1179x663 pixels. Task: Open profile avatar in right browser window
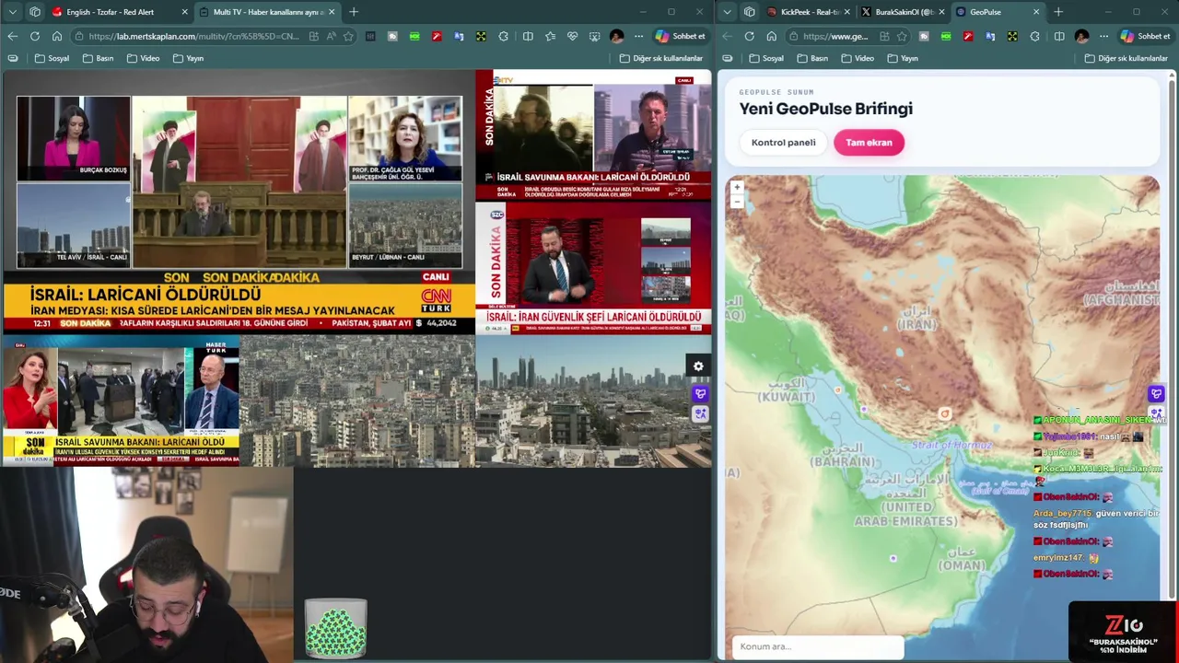(x=1081, y=36)
